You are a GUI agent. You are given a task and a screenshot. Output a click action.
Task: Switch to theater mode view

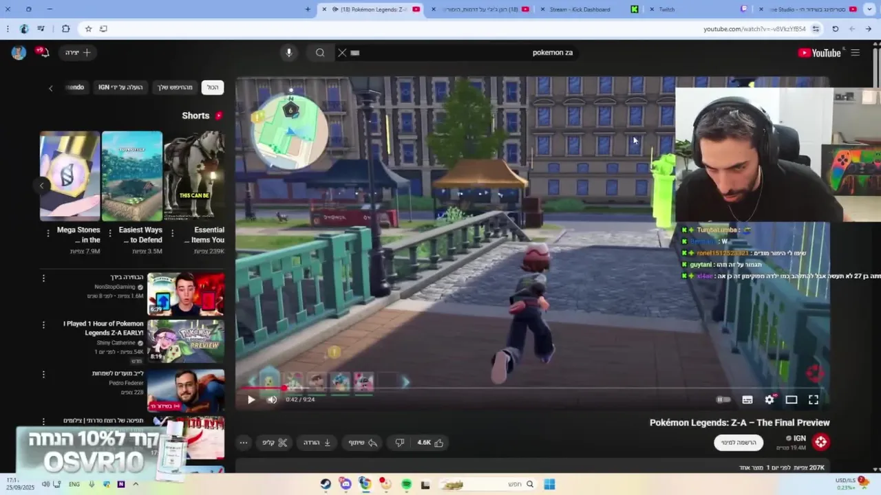[x=792, y=399]
